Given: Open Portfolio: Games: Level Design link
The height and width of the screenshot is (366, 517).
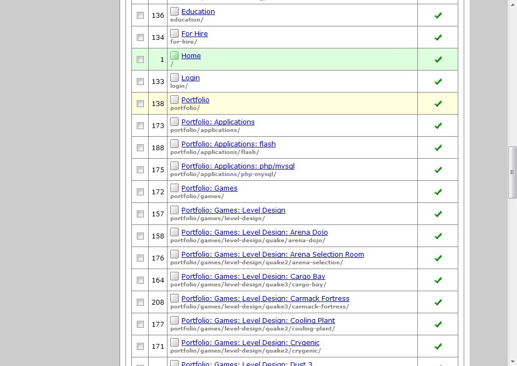Looking at the screenshot, I should coord(233,210).
